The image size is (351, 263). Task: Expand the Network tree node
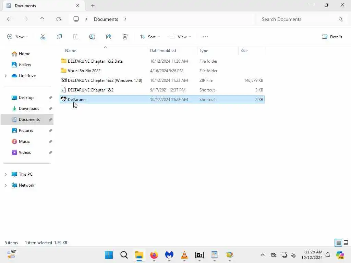[5, 185]
